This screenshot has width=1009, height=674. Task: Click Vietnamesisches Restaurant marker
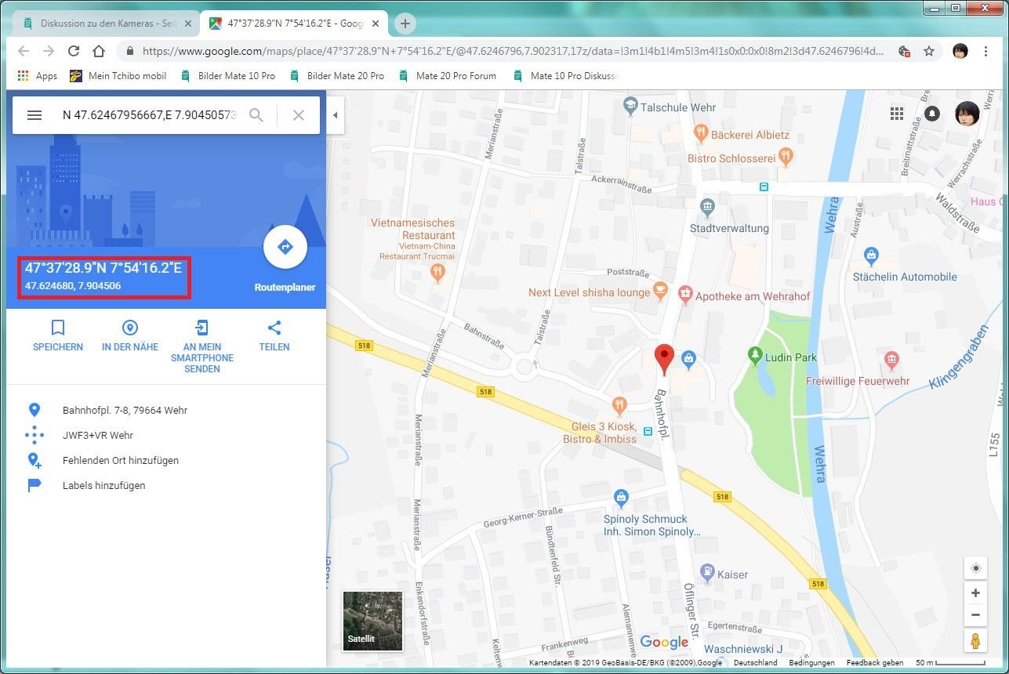[437, 271]
